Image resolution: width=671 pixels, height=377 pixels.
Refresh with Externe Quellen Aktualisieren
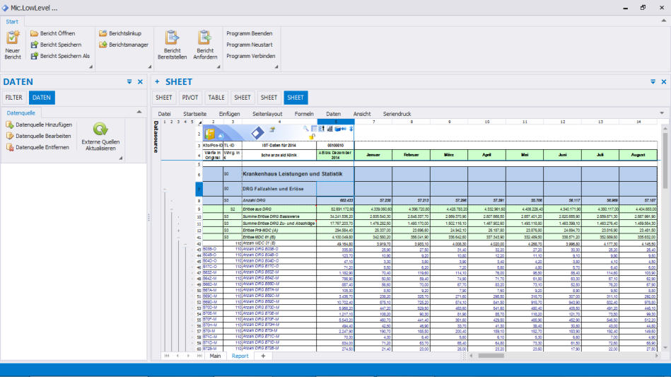coord(101,129)
